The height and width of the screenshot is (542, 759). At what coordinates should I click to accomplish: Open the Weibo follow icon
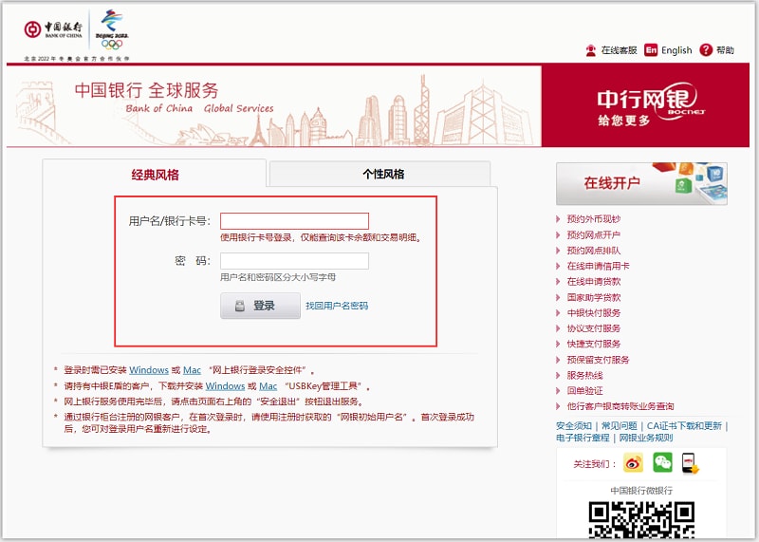tap(634, 463)
